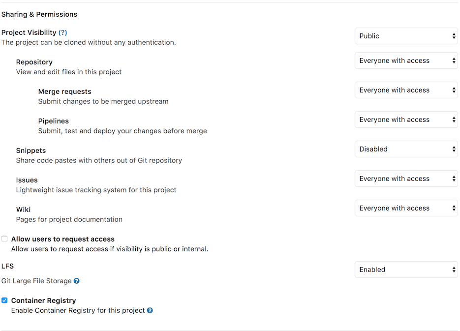Click the Git Large File Storage help icon
This screenshot has width=460, height=331.
click(x=77, y=281)
